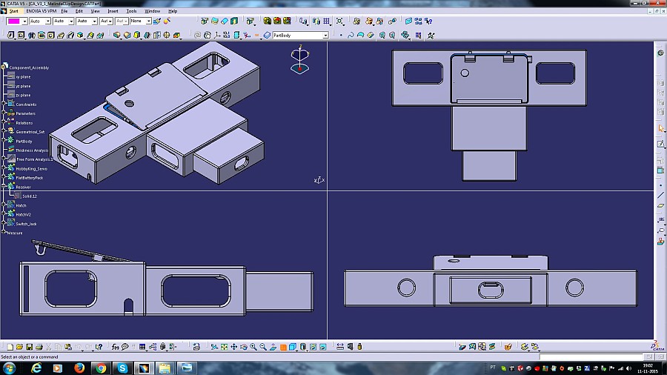Select FlatBatteryPack body in tree
Screen dimensions: 667x375
tap(30, 178)
